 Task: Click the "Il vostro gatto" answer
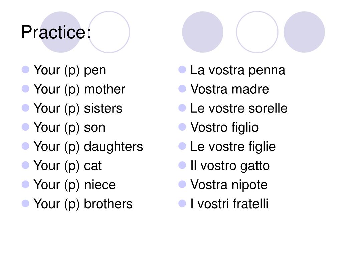(x=229, y=166)
